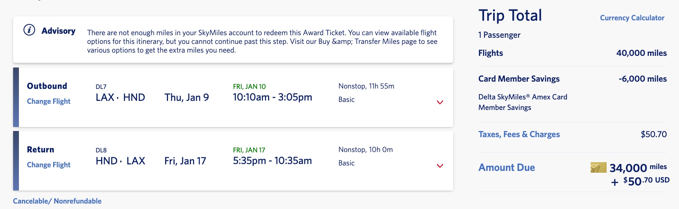Click Change Flight under Outbound

[x=48, y=101]
